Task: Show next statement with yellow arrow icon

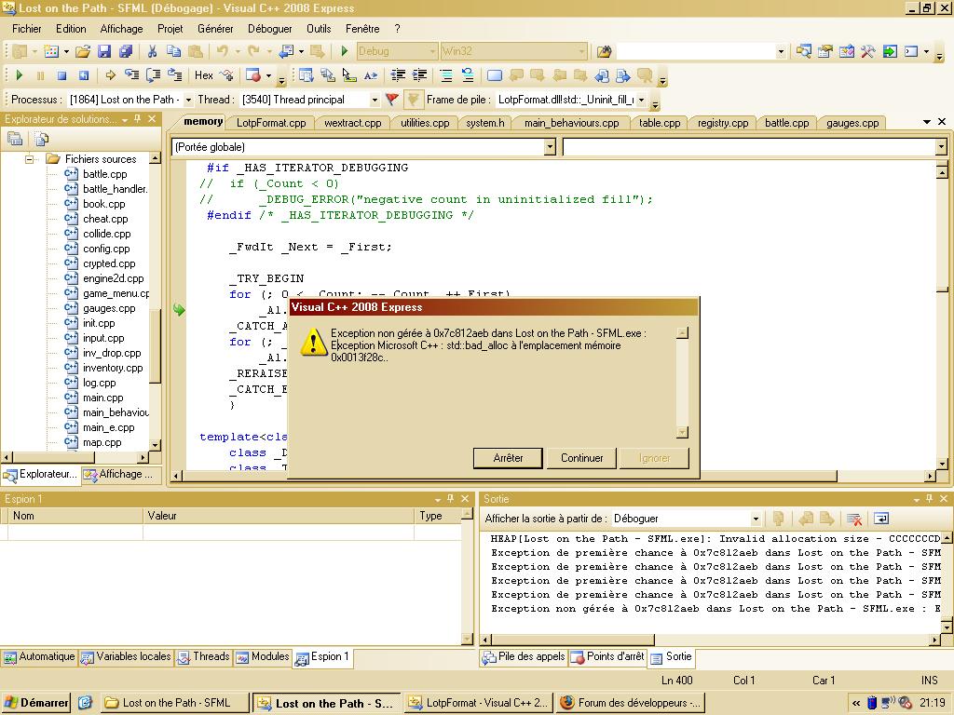Action: click(110, 75)
